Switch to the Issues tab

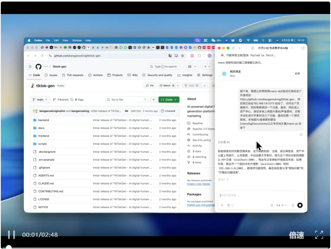(x=51, y=75)
